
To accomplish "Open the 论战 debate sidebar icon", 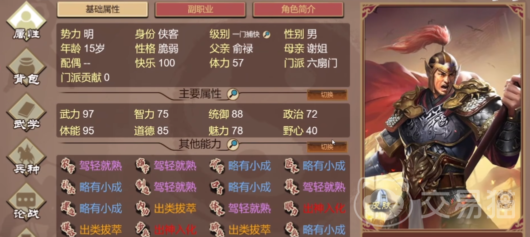I will [x=27, y=201].
